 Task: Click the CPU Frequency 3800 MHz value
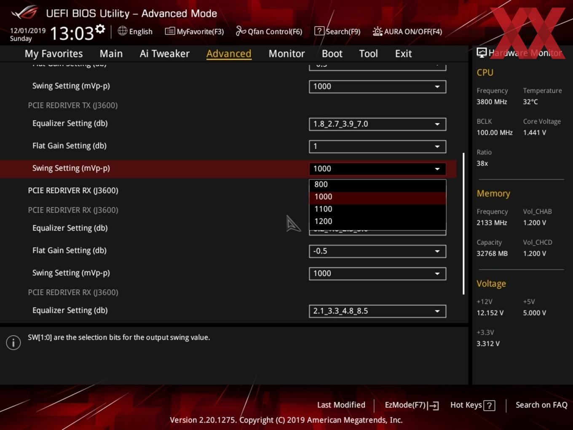pos(492,102)
